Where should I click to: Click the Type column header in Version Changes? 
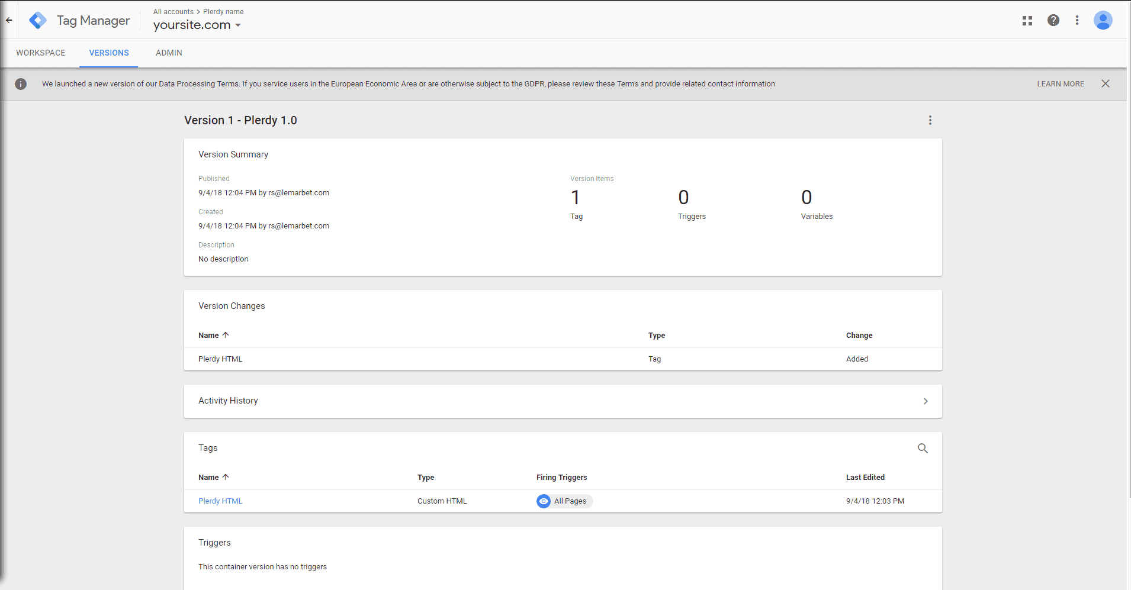click(x=657, y=336)
